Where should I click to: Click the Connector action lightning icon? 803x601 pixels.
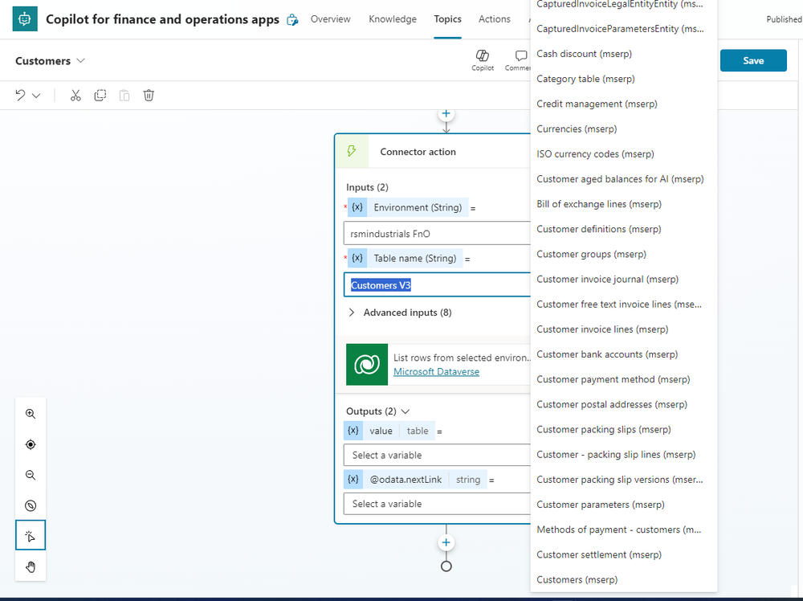(352, 151)
